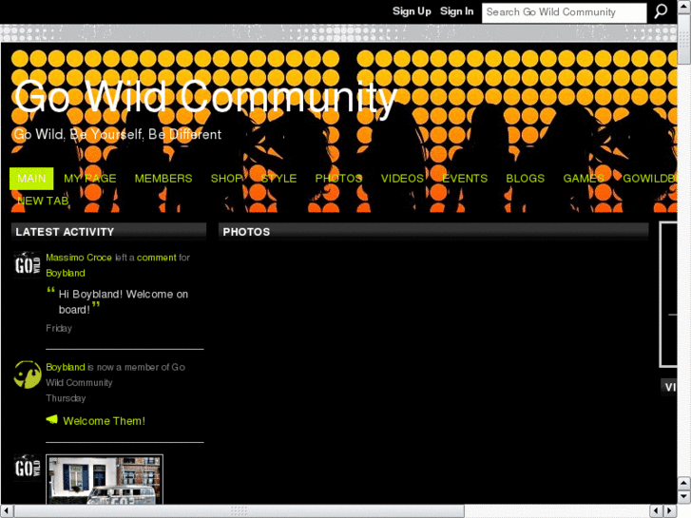691x518 pixels.
Task: Click the 'Friday' timestamp
Action: [x=59, y=329]
